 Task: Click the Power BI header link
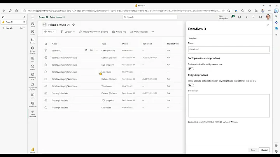43,17
